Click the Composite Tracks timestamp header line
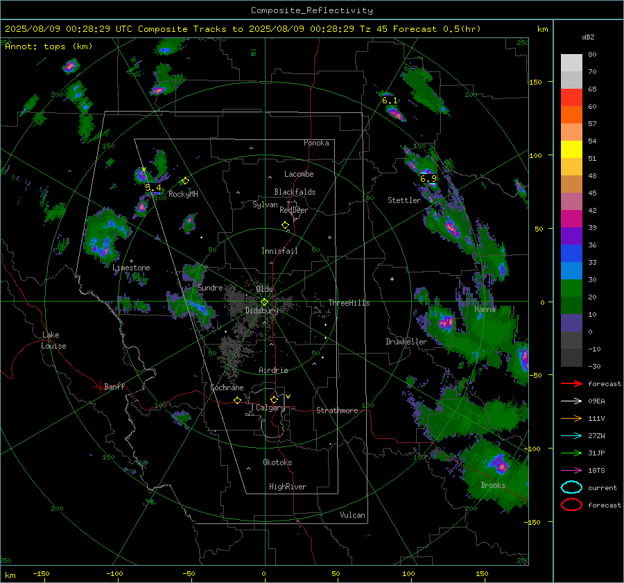The height and width of the screenshot is (583, 624). pos(243,29)
